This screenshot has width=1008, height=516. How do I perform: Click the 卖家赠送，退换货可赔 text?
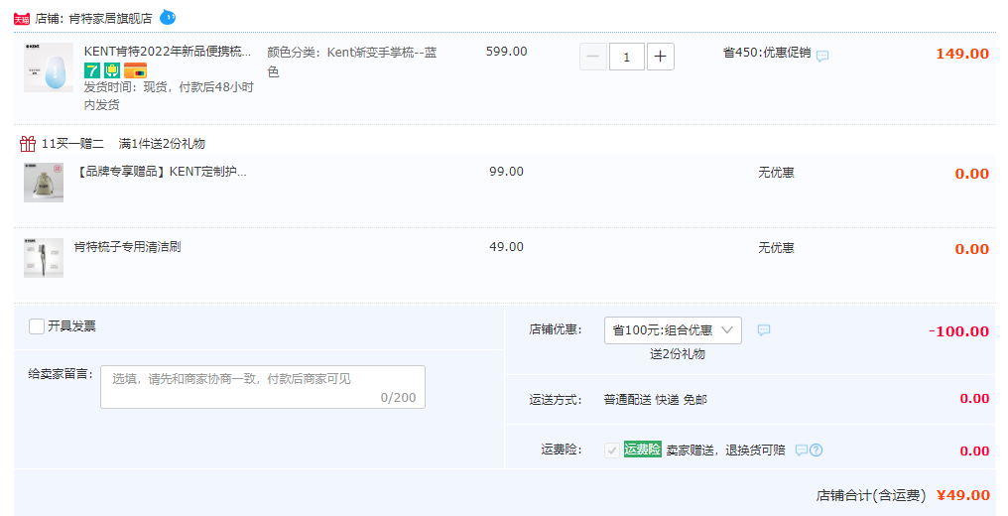725,450
